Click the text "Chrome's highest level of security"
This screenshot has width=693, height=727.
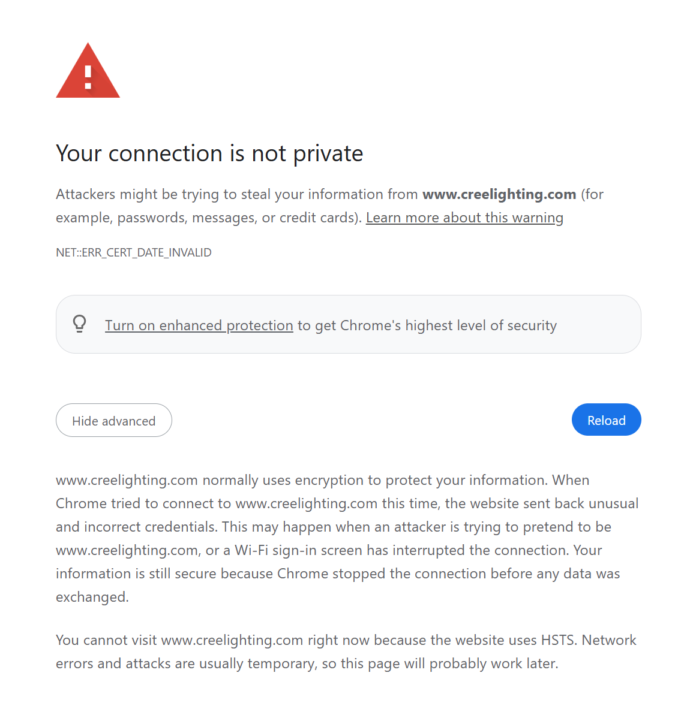click(448, 325)
